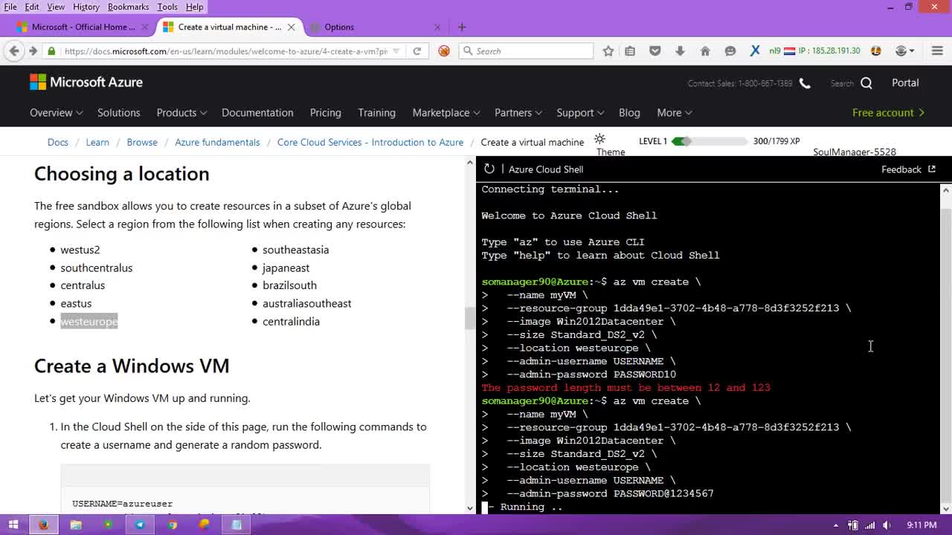Open the Bookmarks menu
This screenshot has width=952, height=535.
[128, 7]
